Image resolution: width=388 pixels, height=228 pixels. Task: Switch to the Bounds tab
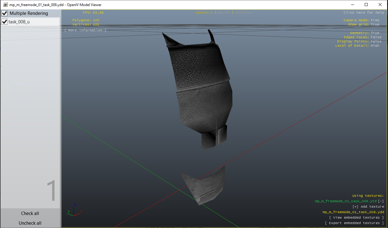[x=223, y=12]
